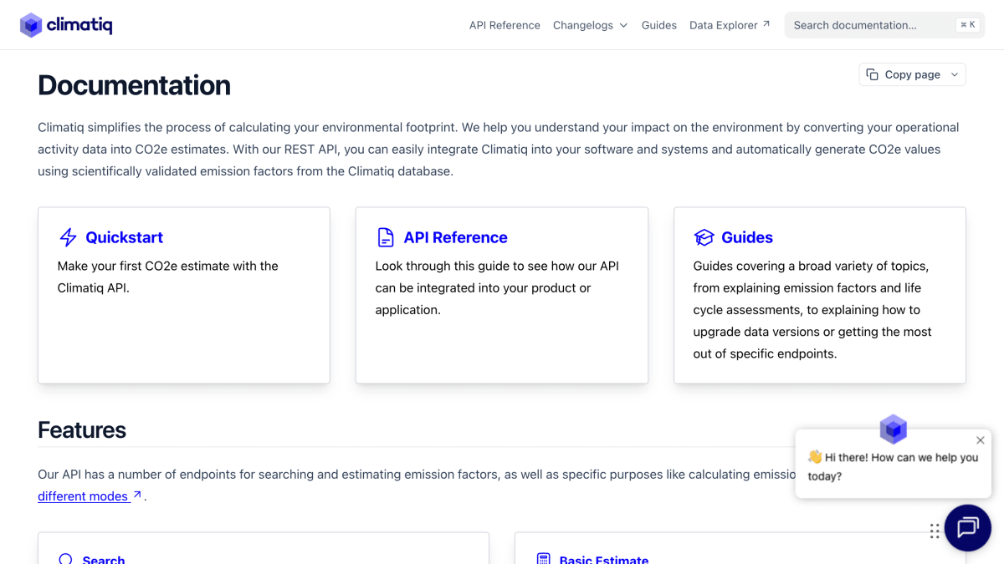1004x564 pixels.
Task: Click the Guides graduation cap icon
Action: pos(704,237)
